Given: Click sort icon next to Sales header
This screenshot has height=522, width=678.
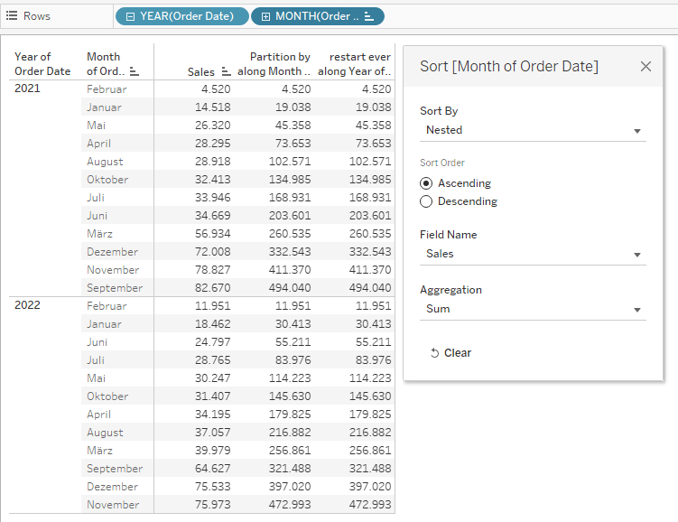Looking at the screenshot, I should point(226,71).
